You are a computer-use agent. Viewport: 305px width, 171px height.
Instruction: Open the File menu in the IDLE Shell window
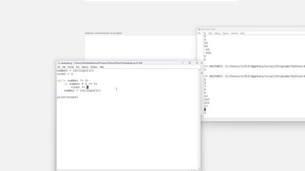[199, 33]
